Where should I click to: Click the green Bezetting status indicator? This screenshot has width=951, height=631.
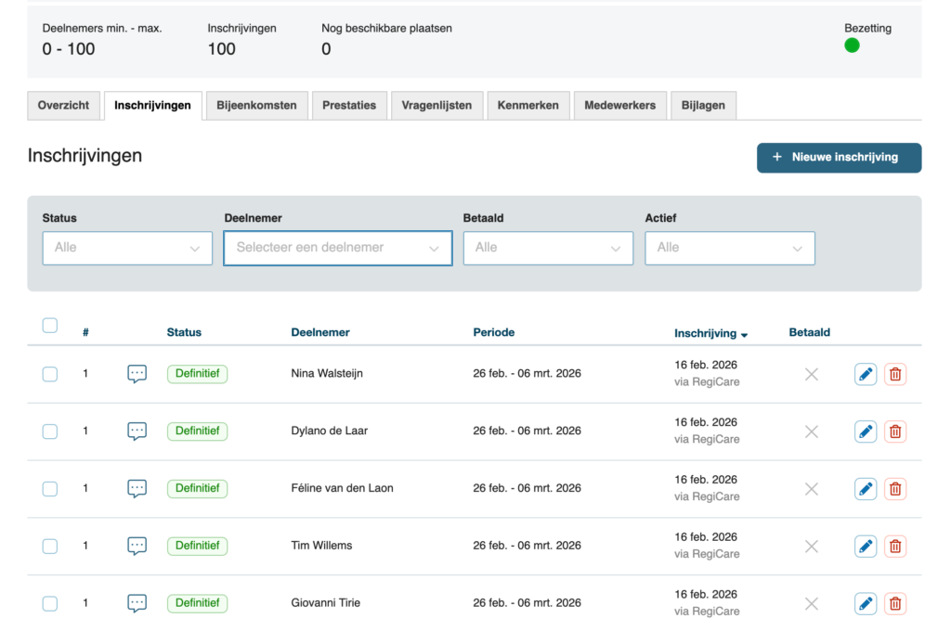click(x=852, y=45)
